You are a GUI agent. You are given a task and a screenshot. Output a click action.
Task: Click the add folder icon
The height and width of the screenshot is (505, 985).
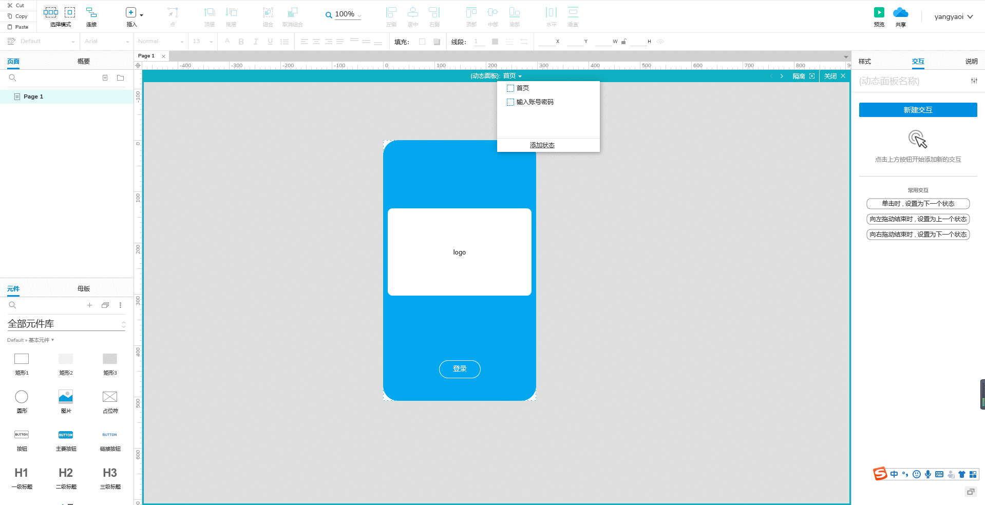(120, 78)
